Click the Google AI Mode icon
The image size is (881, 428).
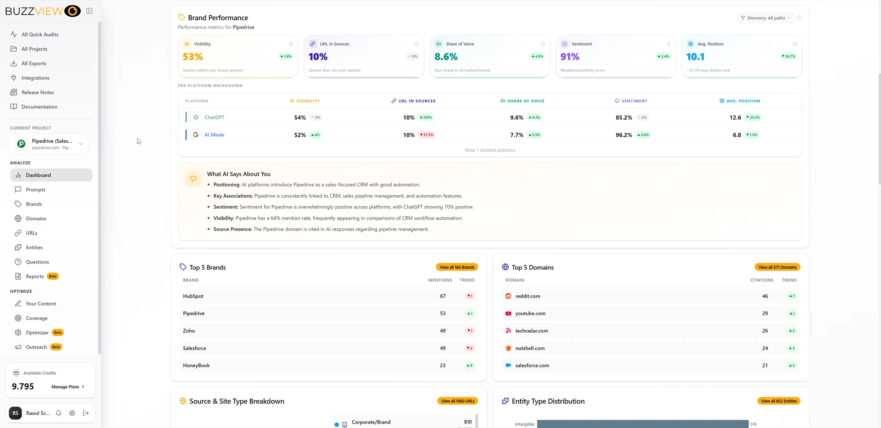[x=196, y=135]
